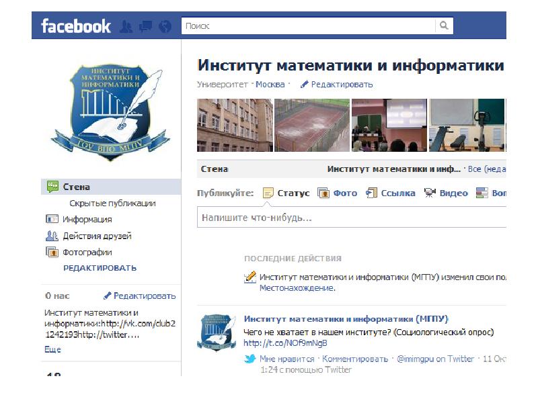Open the friend requests icon in header
The width and height of the screenshot is (538, 403).
126,26
